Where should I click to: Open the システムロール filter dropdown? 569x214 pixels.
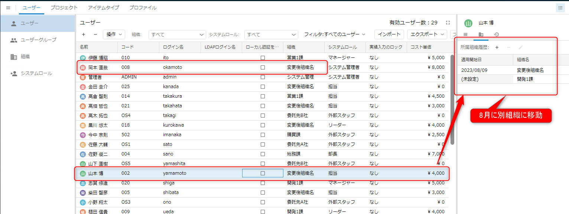tap(272, 34)
